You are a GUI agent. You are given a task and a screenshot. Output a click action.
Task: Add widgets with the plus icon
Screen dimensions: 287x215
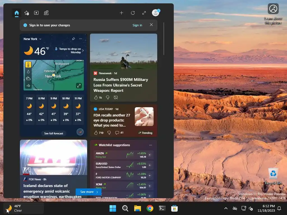pos(121,13)
